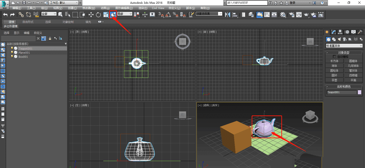
Task: Open the 编辑(E) menu
Action: (x=17, y=8)
